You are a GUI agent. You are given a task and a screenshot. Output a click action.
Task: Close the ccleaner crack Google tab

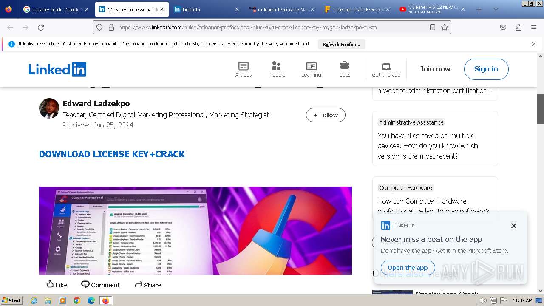coord(87,9)
